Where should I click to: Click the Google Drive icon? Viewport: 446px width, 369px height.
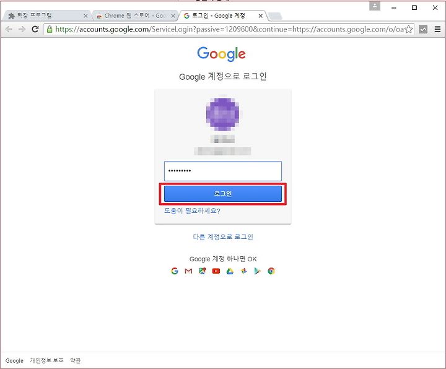pyautogui.click(x=230, y=271)
